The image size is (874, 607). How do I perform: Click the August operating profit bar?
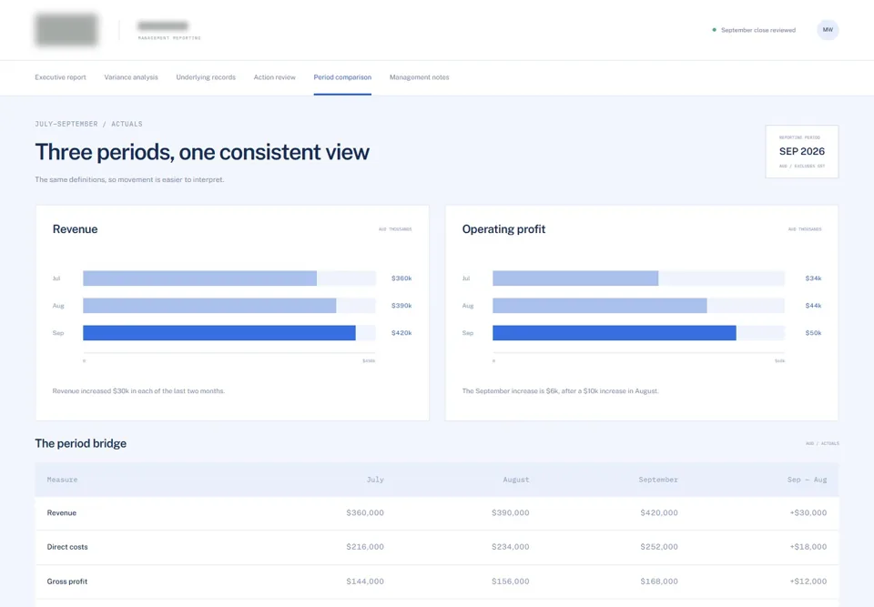click(600, 306)
